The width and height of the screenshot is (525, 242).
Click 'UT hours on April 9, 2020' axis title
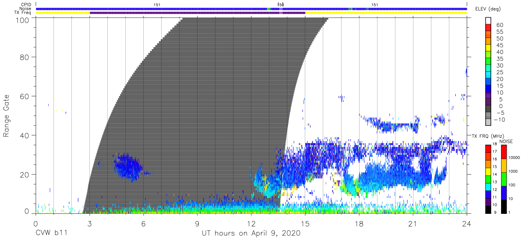tap(251, 233)
